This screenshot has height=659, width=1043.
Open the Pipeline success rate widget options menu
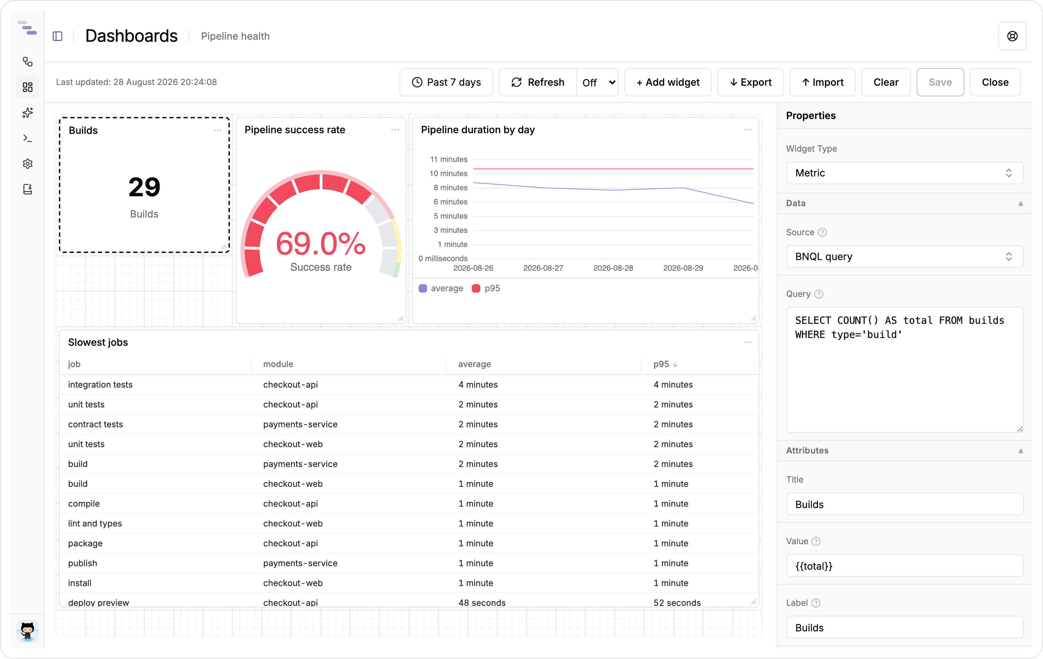[395, 130]
